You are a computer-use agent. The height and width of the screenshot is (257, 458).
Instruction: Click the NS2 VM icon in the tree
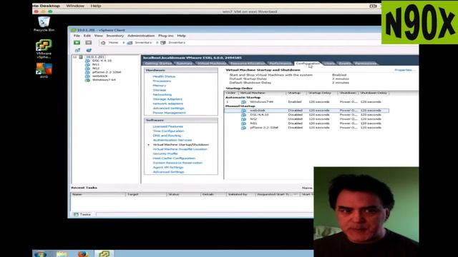(x=87, y=69)
